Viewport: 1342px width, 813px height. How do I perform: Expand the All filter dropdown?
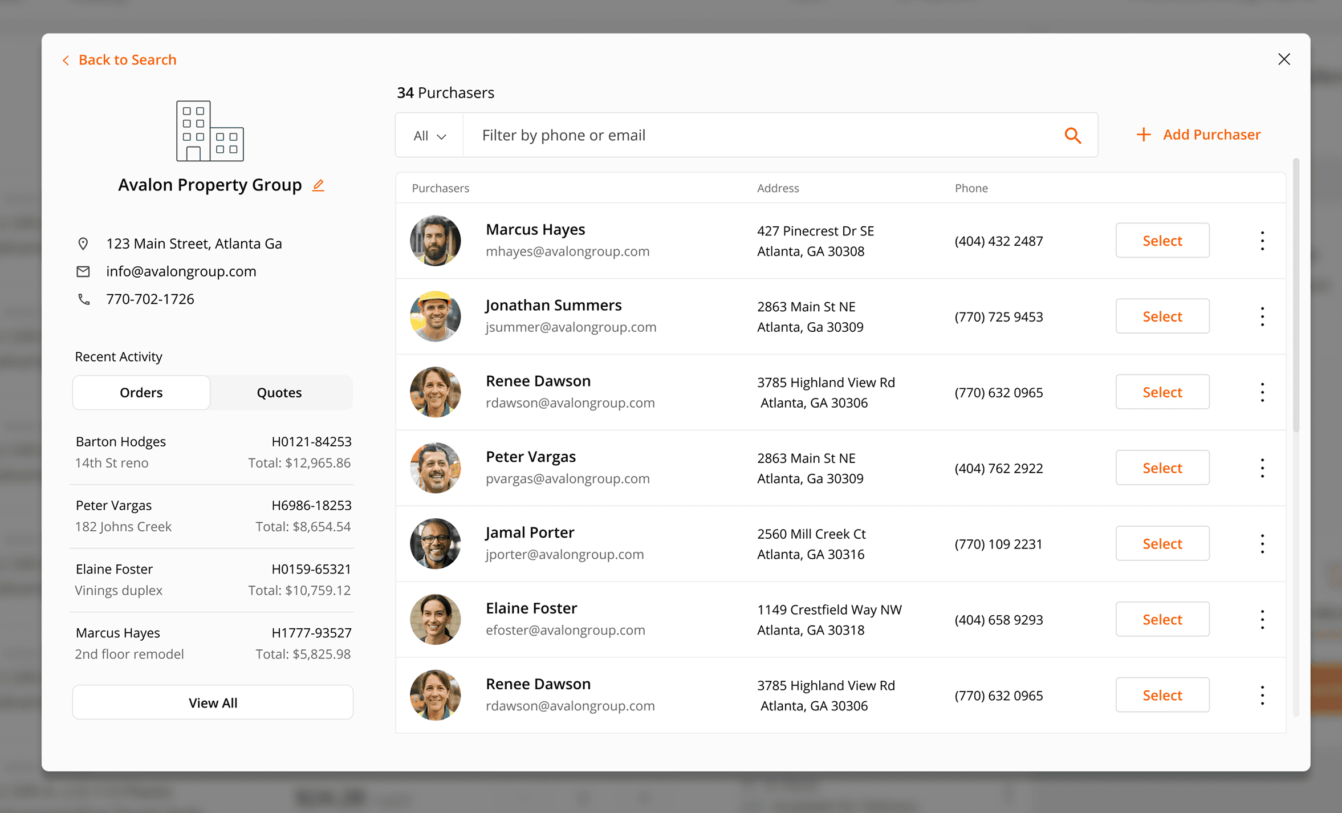point(429,136)
